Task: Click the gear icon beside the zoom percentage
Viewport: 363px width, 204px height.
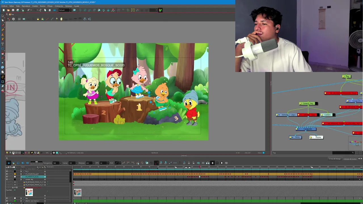Action: point(54,153)
